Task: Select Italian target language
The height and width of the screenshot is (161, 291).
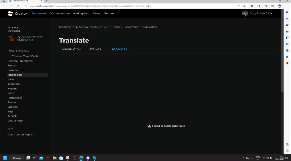Action: click(11, 79)
